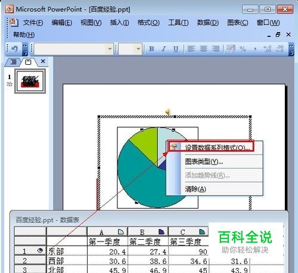
Task: Click the animation star icon under slide 1
Action: (10, 84)
